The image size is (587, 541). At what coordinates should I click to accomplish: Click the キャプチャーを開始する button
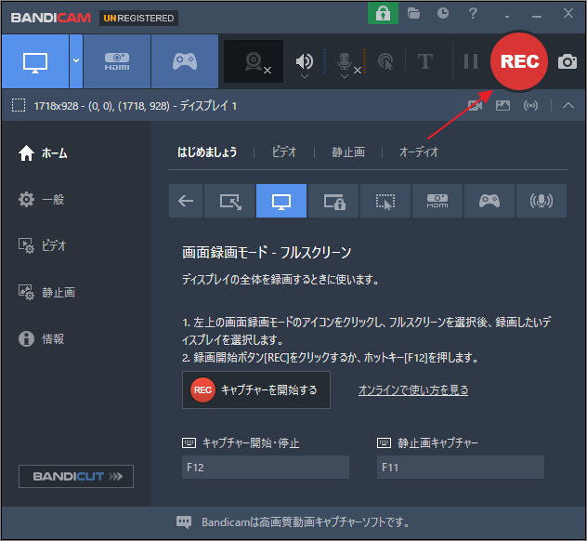click(x=256, y=390)
